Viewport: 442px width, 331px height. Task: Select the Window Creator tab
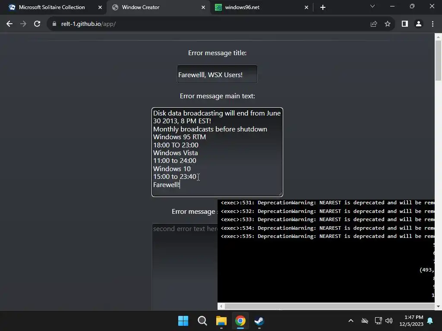pyautogui.click(x=158, y=7)
